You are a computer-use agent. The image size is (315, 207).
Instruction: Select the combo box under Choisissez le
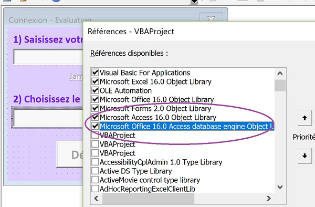click(x=48, y=118)
